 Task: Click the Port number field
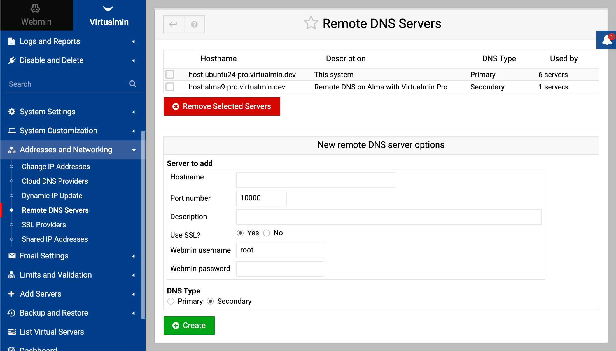262,198
